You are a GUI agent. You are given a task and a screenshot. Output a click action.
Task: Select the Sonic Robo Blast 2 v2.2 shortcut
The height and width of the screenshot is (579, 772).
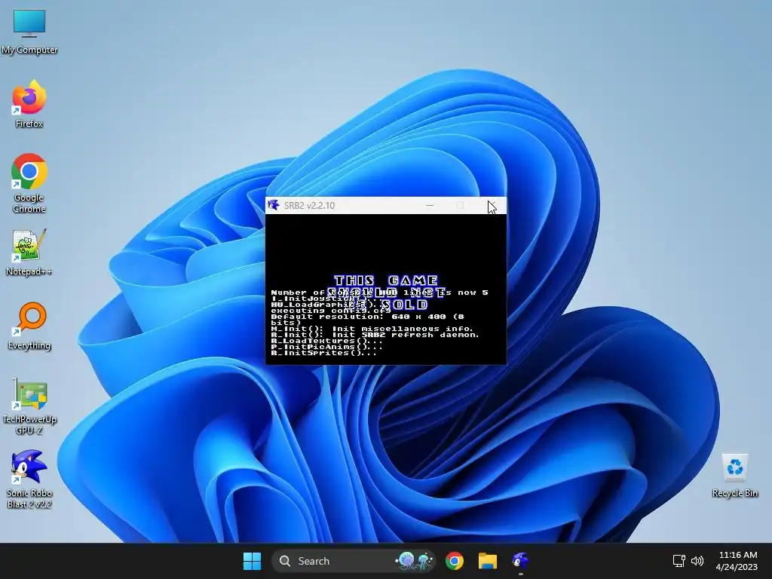[x=29, y=479]
